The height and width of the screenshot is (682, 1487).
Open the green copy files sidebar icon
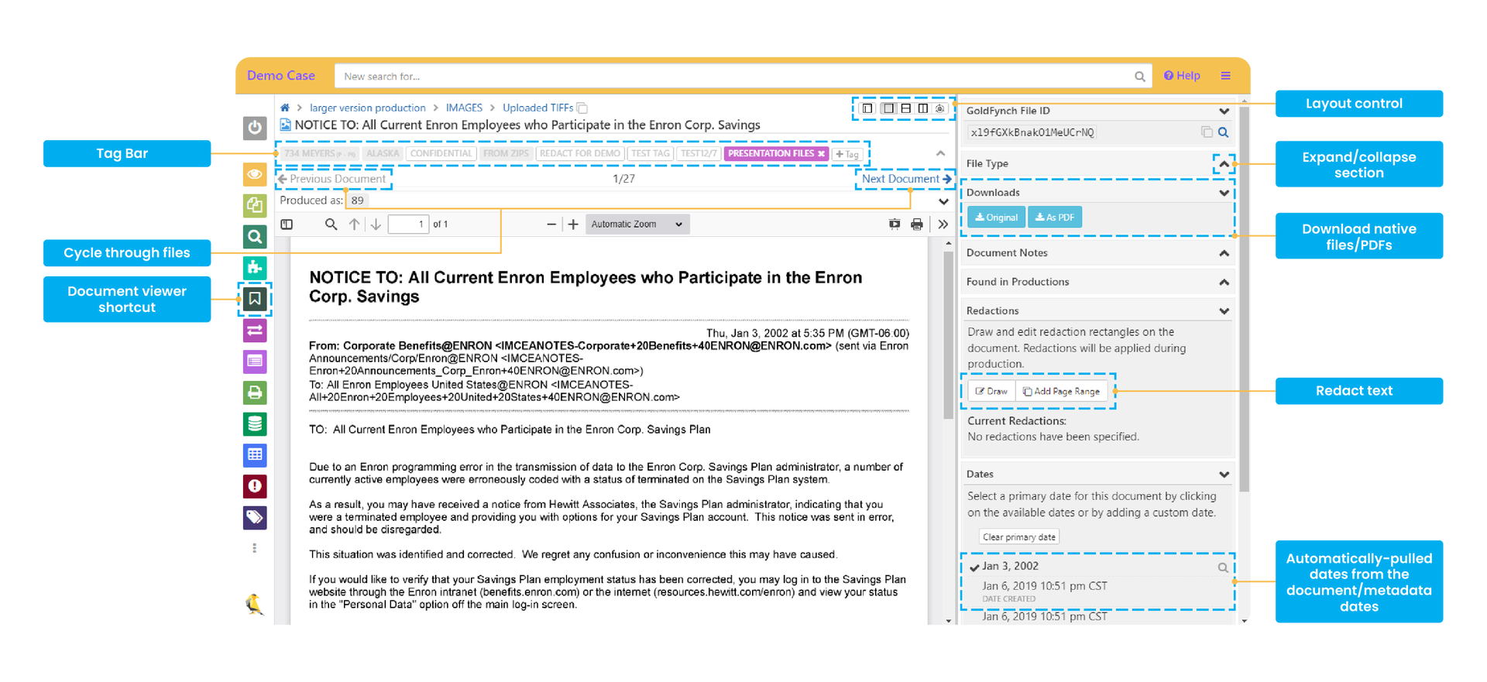pos(255,205)
